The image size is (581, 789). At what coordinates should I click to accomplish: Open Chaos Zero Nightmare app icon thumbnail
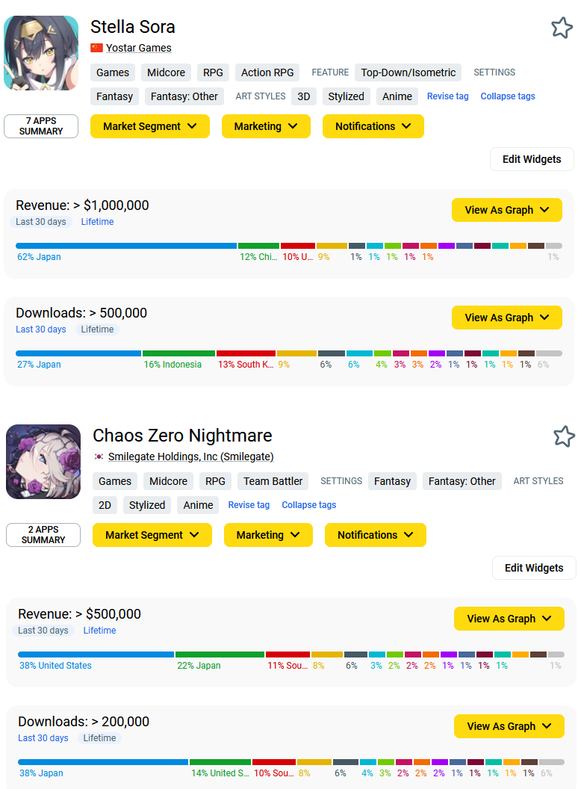click(43, 462)
